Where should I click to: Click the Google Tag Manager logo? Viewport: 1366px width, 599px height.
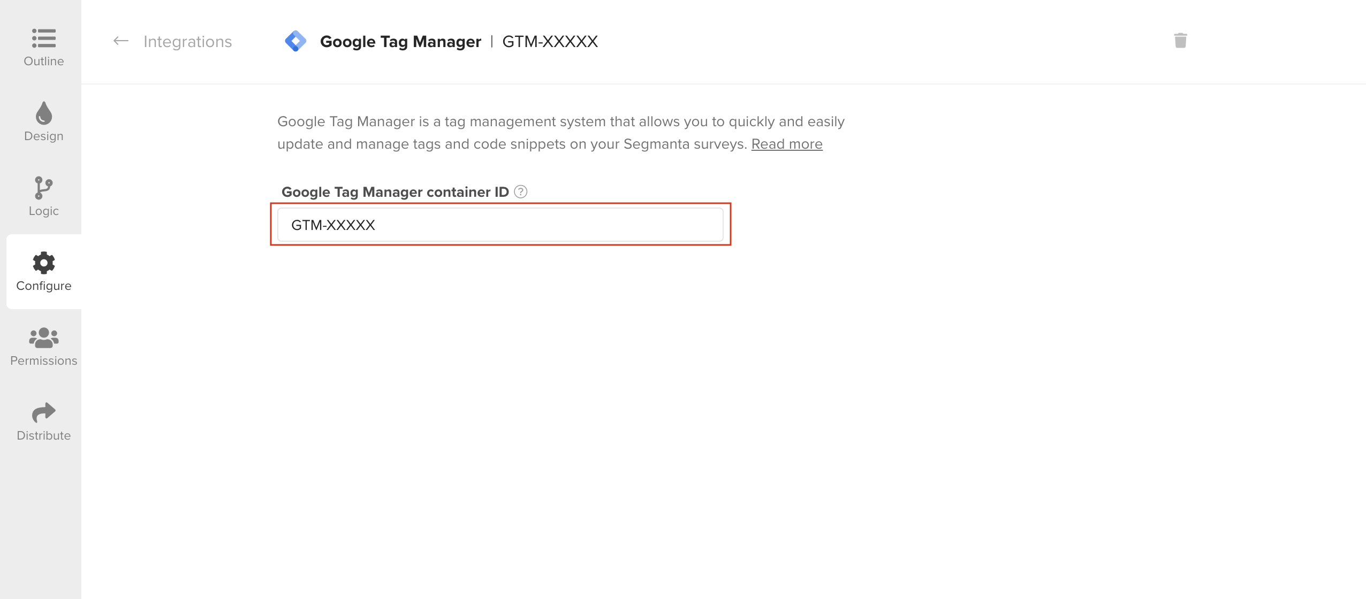(x=295, y=41)
